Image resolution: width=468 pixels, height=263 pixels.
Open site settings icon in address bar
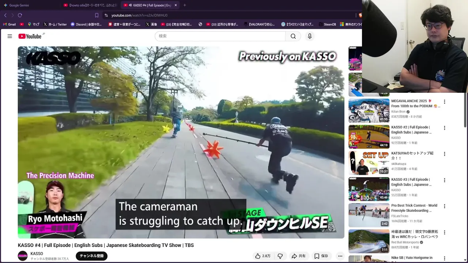(106, 15)
